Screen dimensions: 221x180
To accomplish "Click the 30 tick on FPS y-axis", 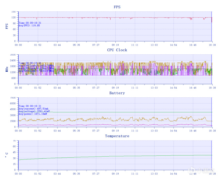I will 14,35.
